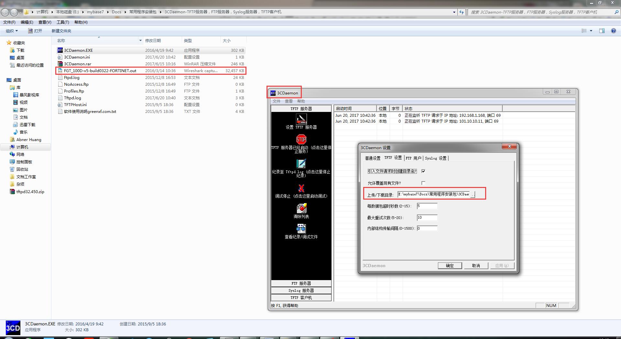Image resolution: width=621 pixels, height=339 pixels.
Task: Select the FGT_100D-v5-build0322-FORTINET.out file icon
Action: [x=60, y=71]
